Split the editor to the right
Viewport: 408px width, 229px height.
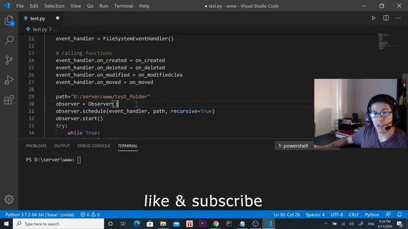386,18
